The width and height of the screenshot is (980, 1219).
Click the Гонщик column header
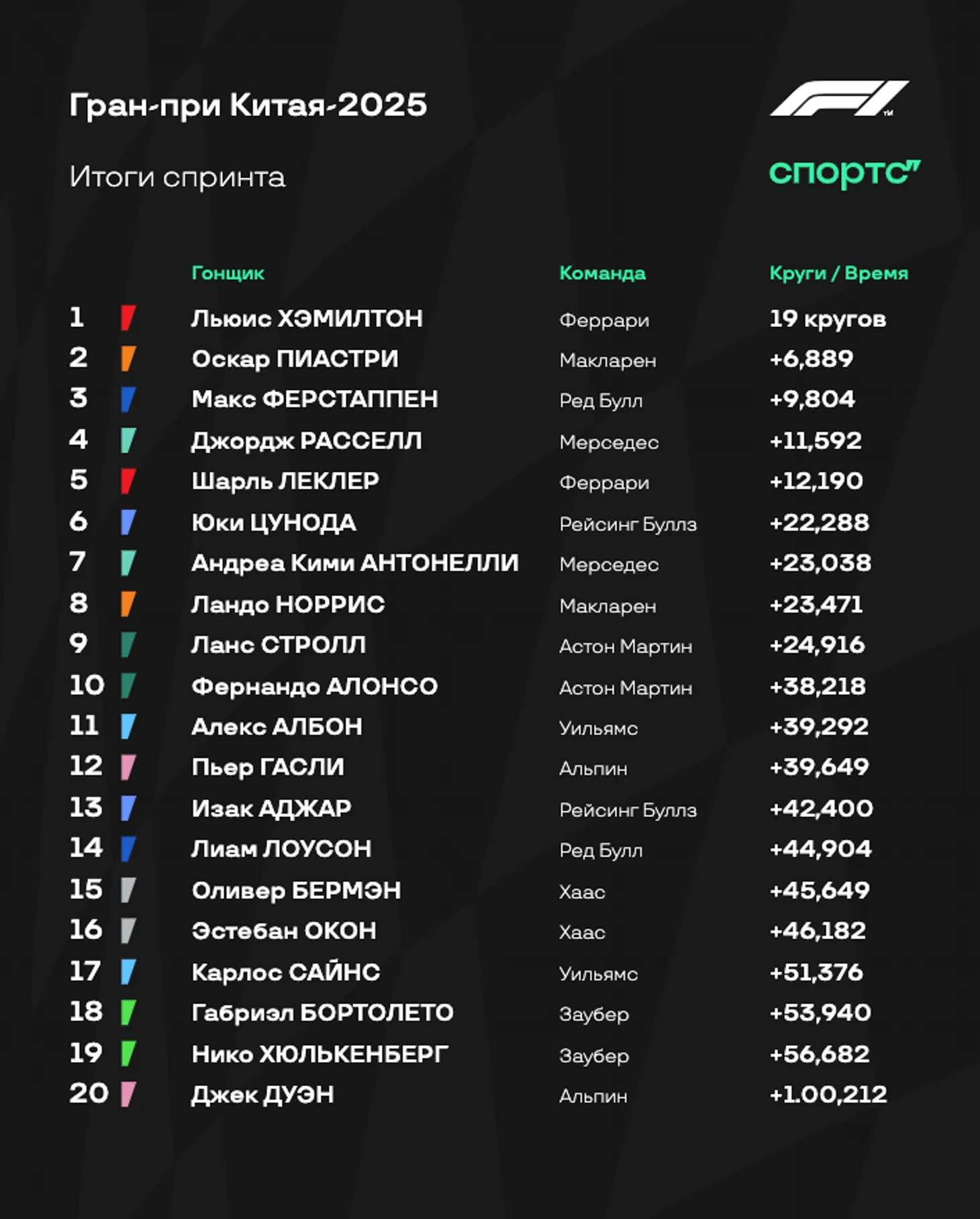[228, 273]
